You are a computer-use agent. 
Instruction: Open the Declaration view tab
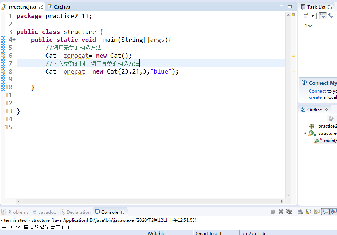(x=75, y=212)
